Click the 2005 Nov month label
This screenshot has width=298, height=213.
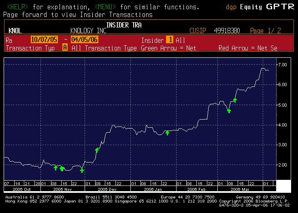62,189
